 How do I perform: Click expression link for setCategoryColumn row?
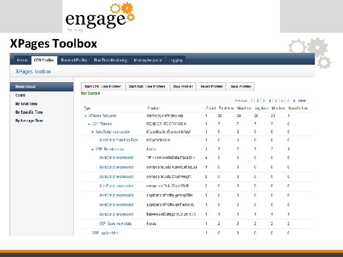(116, 214)
